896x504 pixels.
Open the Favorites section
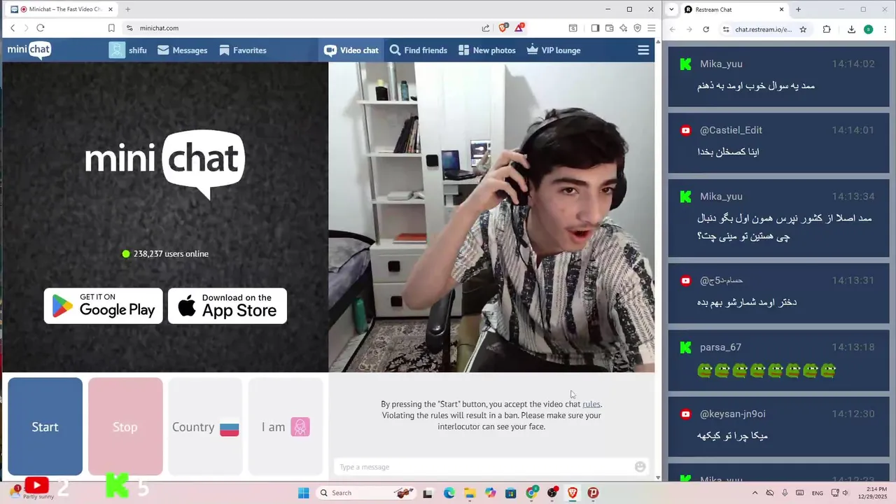click(242, 50)
